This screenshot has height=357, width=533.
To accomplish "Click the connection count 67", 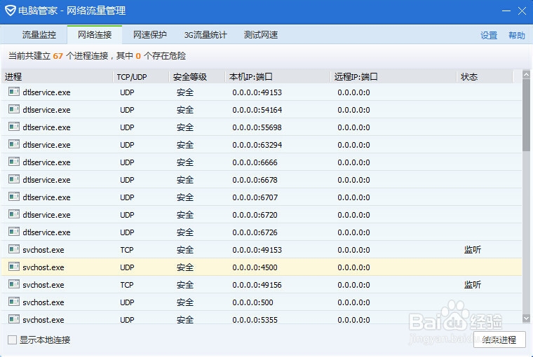I will coord(58,56).
